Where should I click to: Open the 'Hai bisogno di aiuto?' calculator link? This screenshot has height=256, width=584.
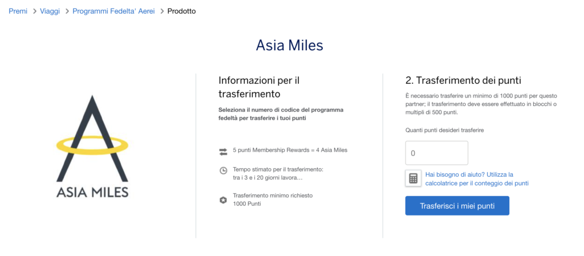click(477, 178)
